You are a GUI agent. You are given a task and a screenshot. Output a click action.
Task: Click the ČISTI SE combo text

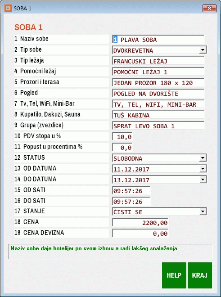tap(127, 212)
